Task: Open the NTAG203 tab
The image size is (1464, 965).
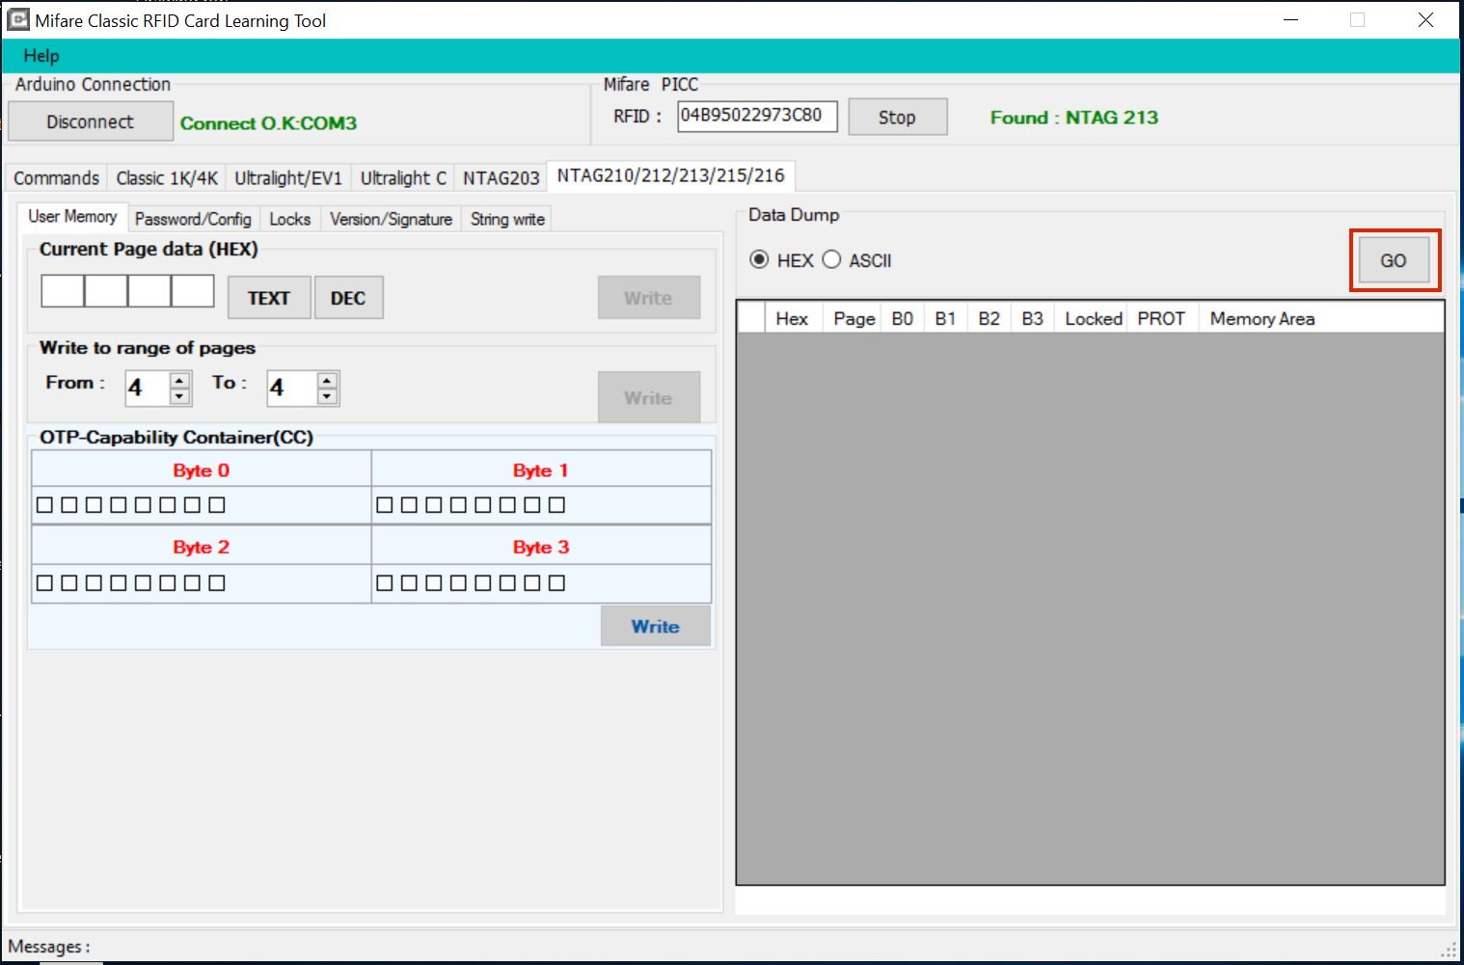Action: [x=501, y=178]
